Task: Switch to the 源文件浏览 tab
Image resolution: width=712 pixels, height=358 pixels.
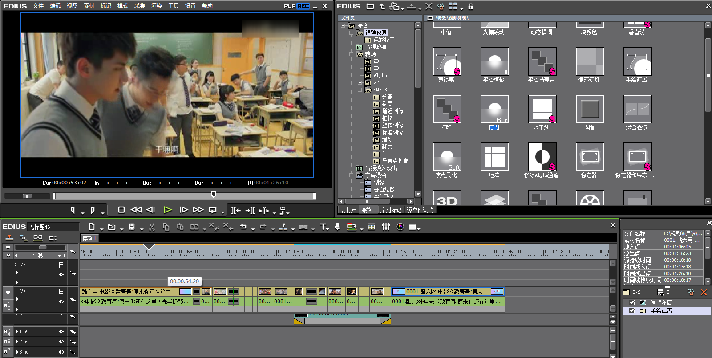Action: point(420,210)
